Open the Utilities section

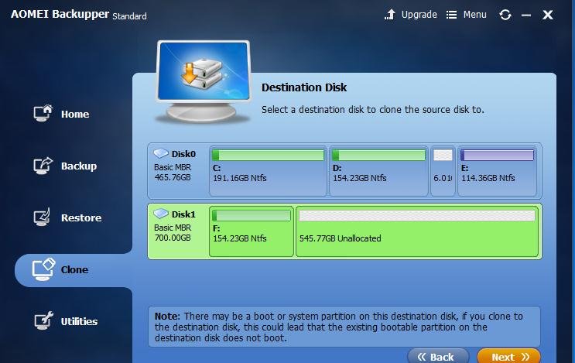[79, 321]
